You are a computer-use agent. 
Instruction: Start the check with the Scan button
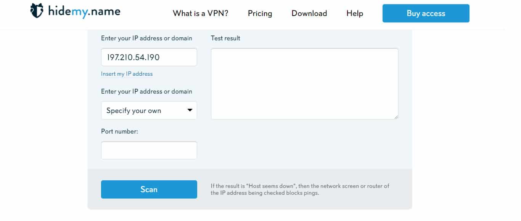click(x=149, y=189)
